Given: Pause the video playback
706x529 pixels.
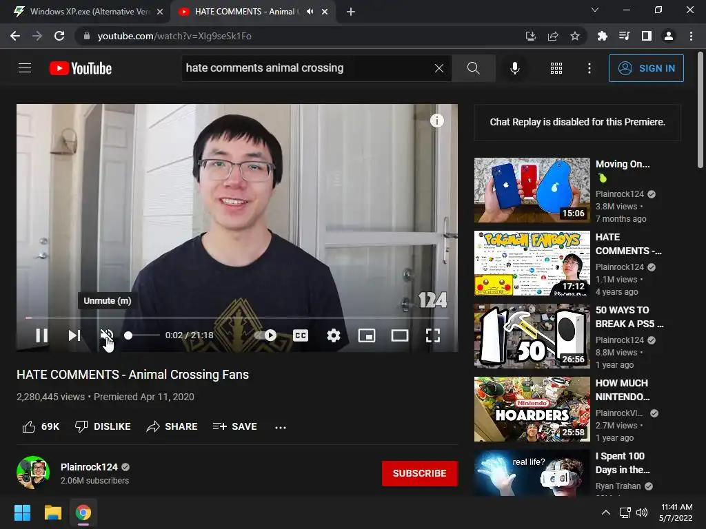Looking at the screenshot, I should coord(41,335).
